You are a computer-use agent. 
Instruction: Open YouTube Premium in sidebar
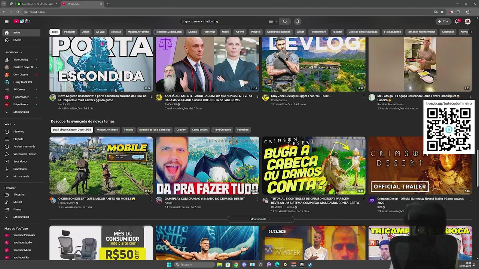coord(21,235)
